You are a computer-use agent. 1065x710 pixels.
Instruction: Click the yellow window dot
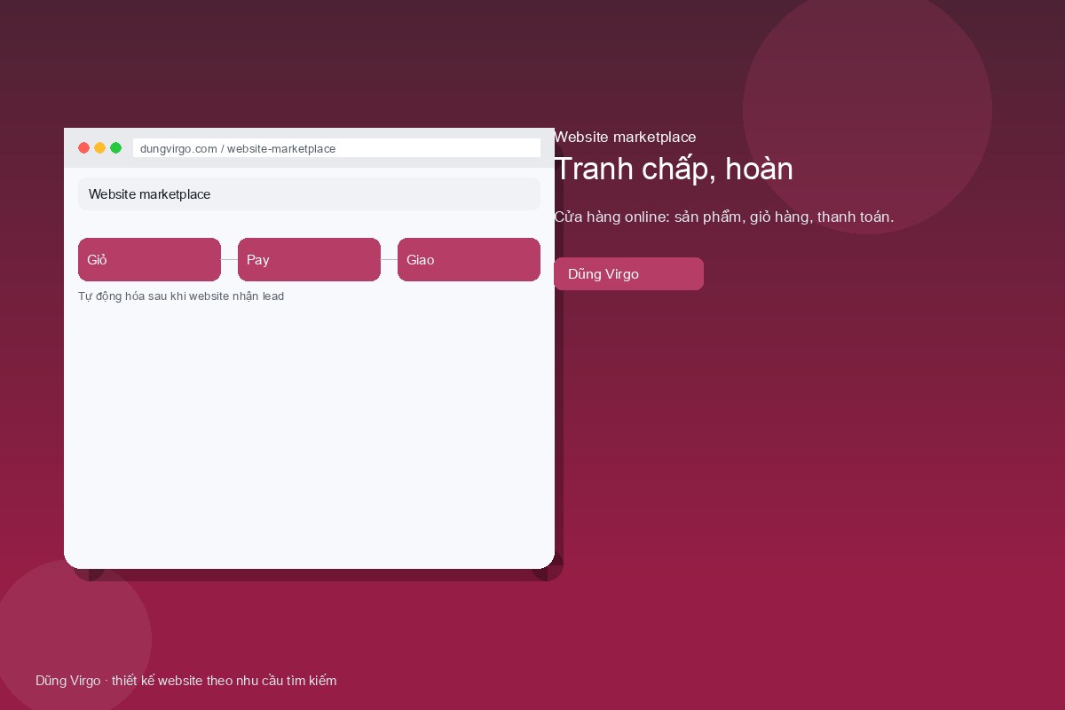(x=100, y=148)
